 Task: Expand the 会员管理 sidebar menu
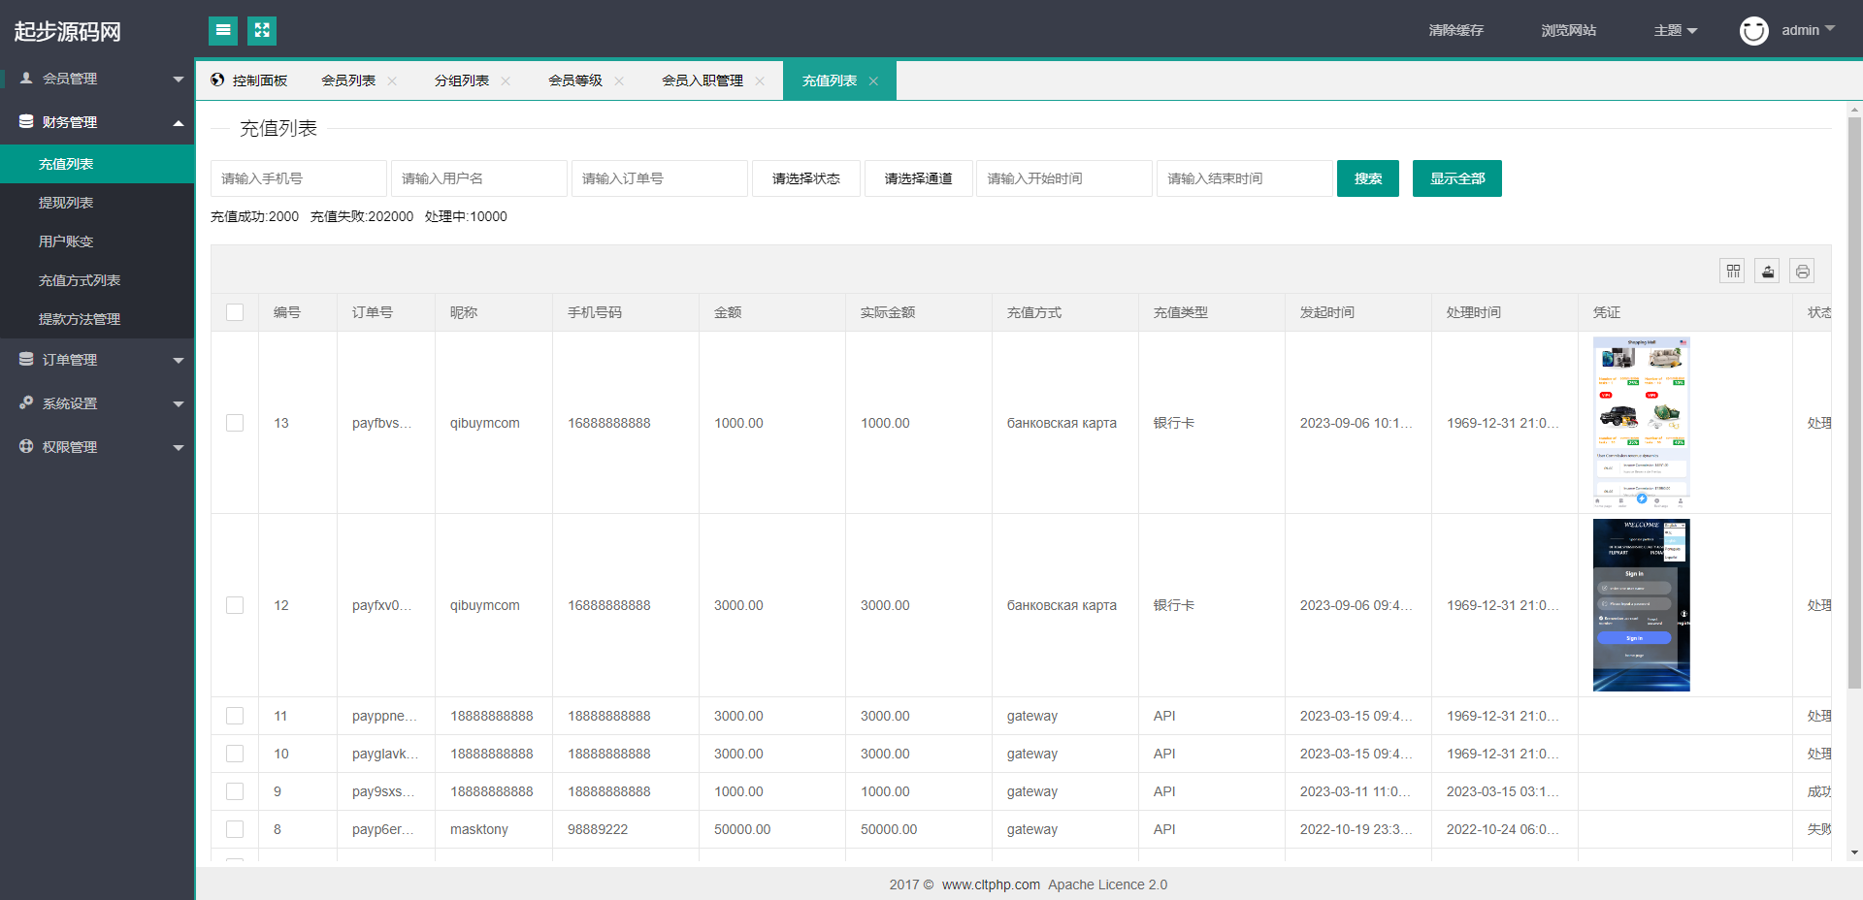97,79
